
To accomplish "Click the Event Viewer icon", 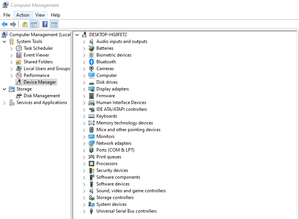I will [19, 55].
